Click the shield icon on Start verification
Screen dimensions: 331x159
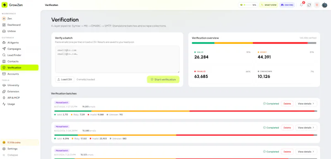(152, 79)
